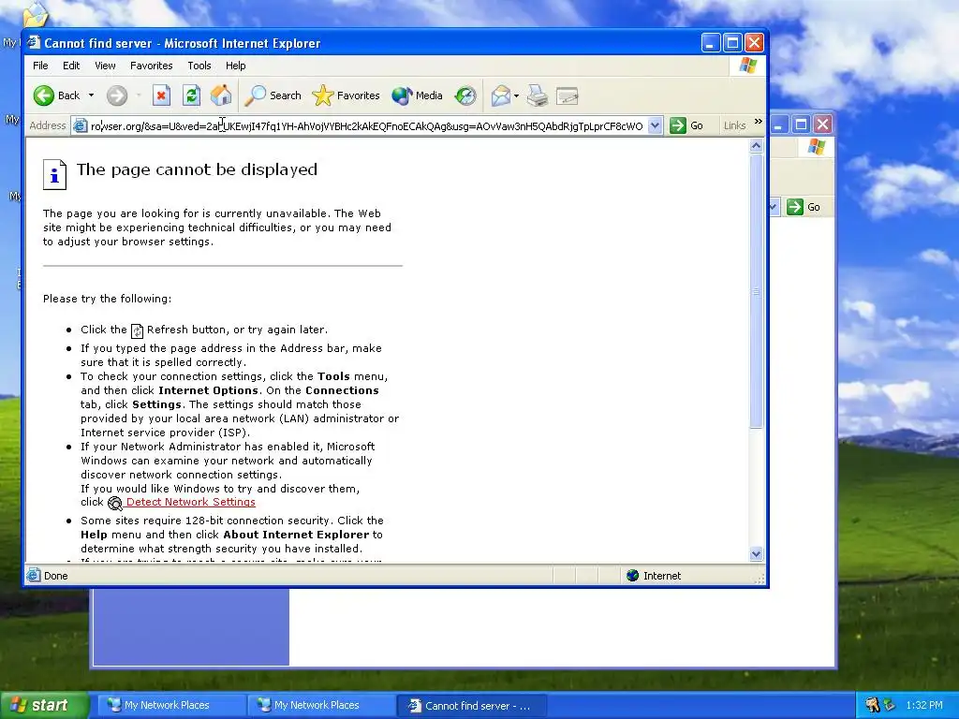The width and height of the screenshot is (959, 719).
Task: Open the History clock icon
Action: click(465, 95)
